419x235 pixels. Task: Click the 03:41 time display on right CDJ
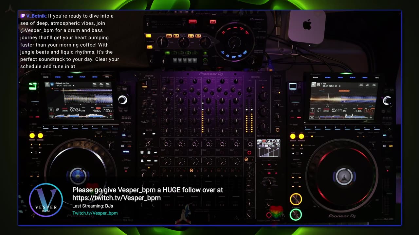(339, 111)
